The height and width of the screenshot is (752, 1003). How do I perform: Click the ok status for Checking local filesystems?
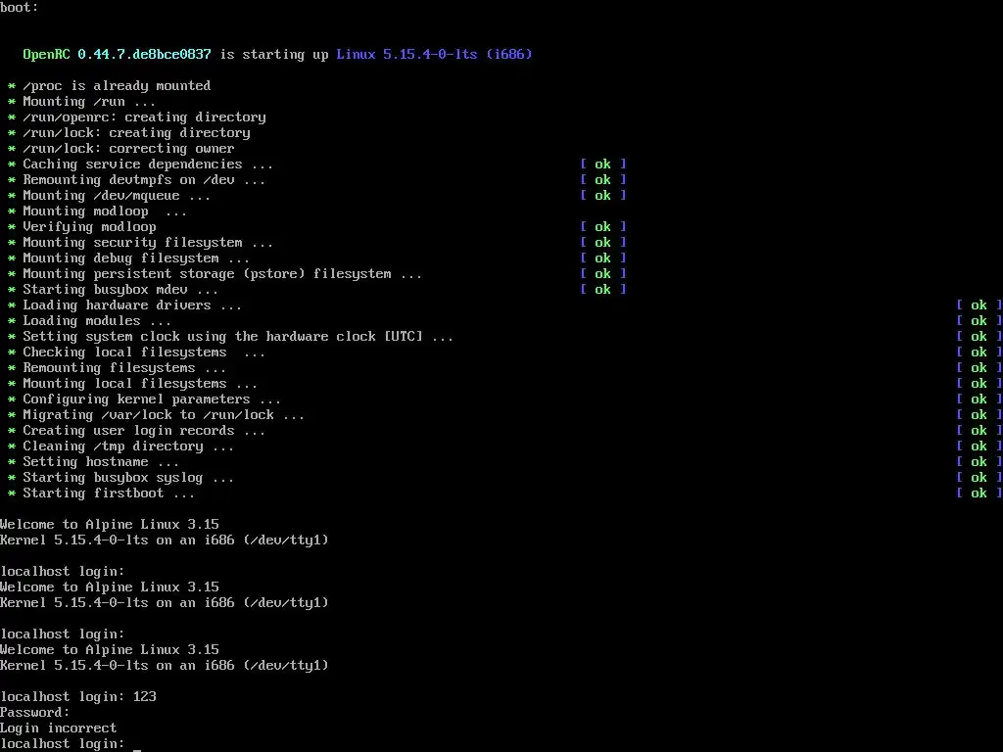(x=979, y=352)
